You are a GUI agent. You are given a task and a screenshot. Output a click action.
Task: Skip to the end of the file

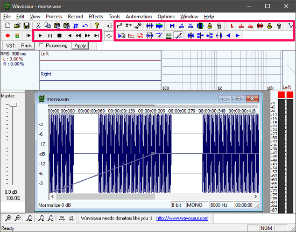[97, 36]
